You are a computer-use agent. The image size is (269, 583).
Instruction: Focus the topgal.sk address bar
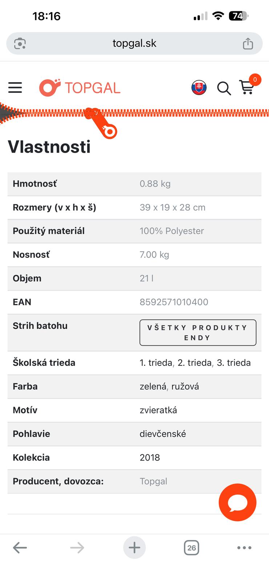coord(134,43)
